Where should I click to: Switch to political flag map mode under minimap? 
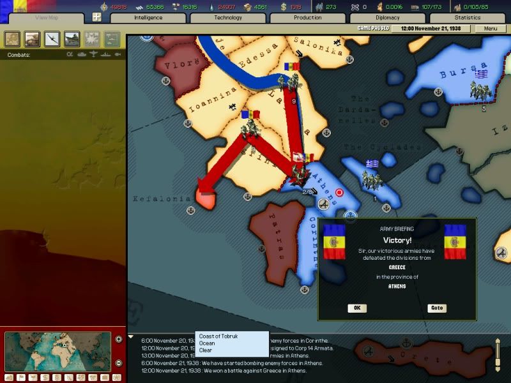[21, 377]
